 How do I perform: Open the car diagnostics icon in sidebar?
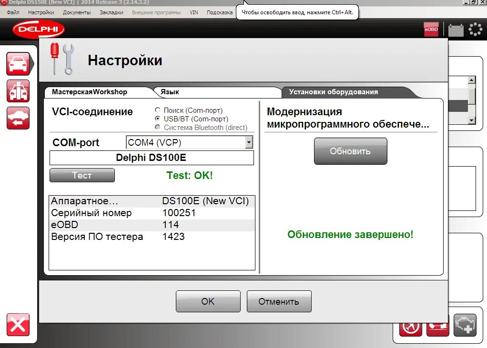coord(18,64)
